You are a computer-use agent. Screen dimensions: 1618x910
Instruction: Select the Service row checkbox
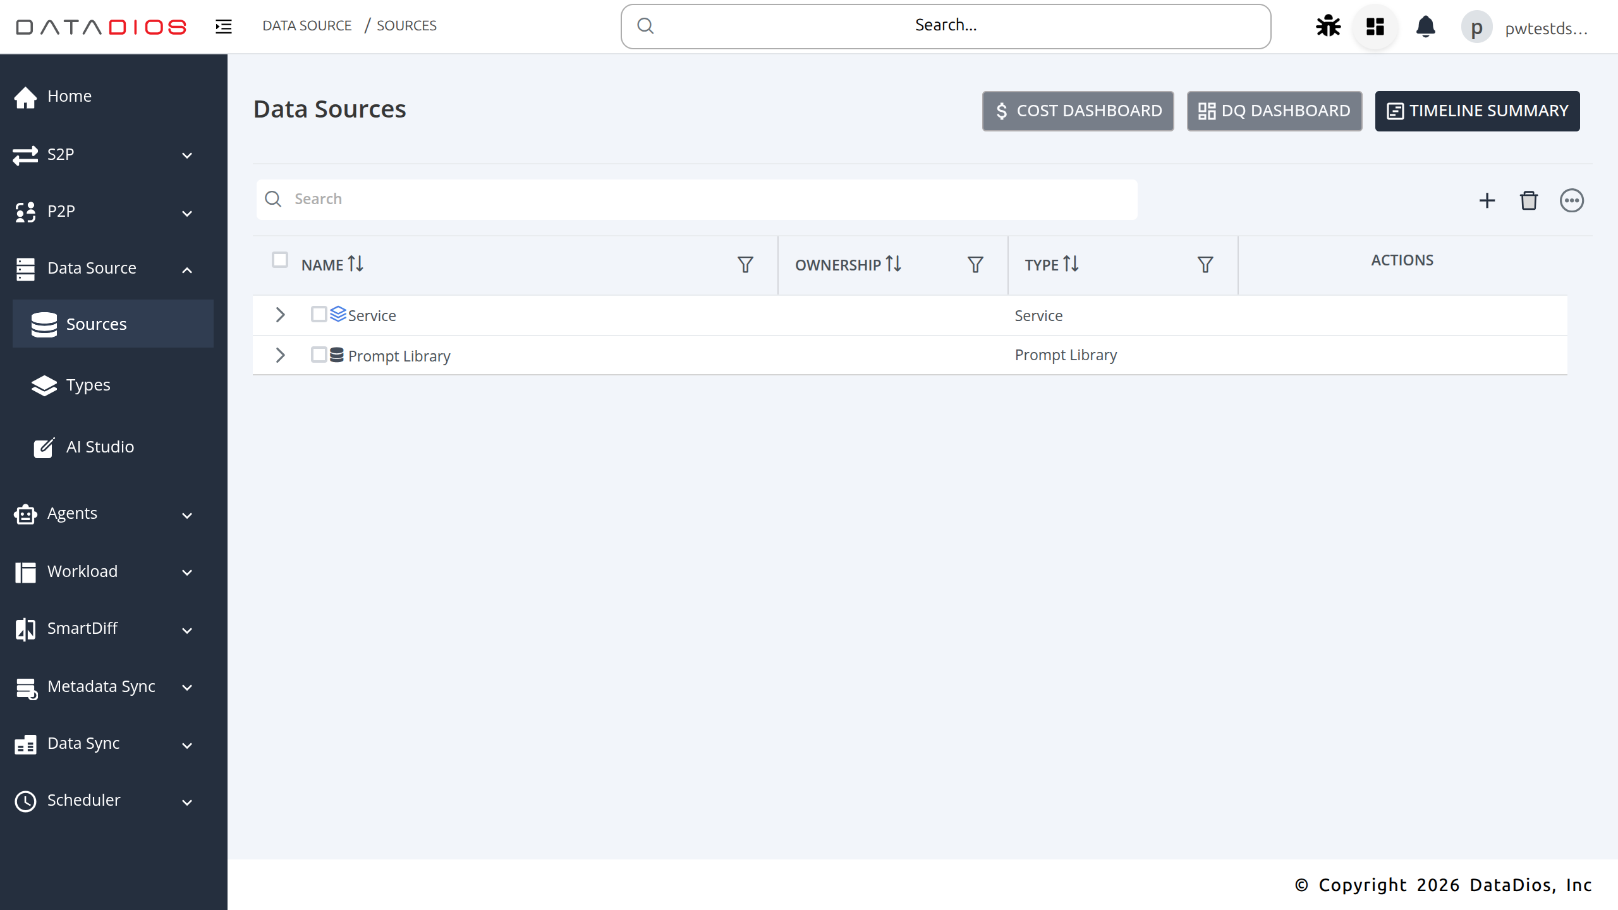[x=319, y=314]
